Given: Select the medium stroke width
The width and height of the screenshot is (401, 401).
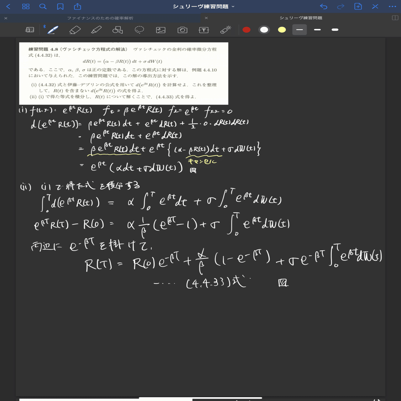Looking at the screenshot, I should [x=317, y=30].
